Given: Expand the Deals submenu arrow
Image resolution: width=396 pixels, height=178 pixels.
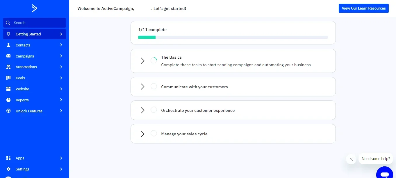Looking at the screenshot, I should pos(61,78).
